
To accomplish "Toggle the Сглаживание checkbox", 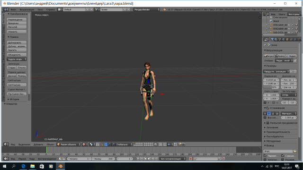I will click(268, 108).
